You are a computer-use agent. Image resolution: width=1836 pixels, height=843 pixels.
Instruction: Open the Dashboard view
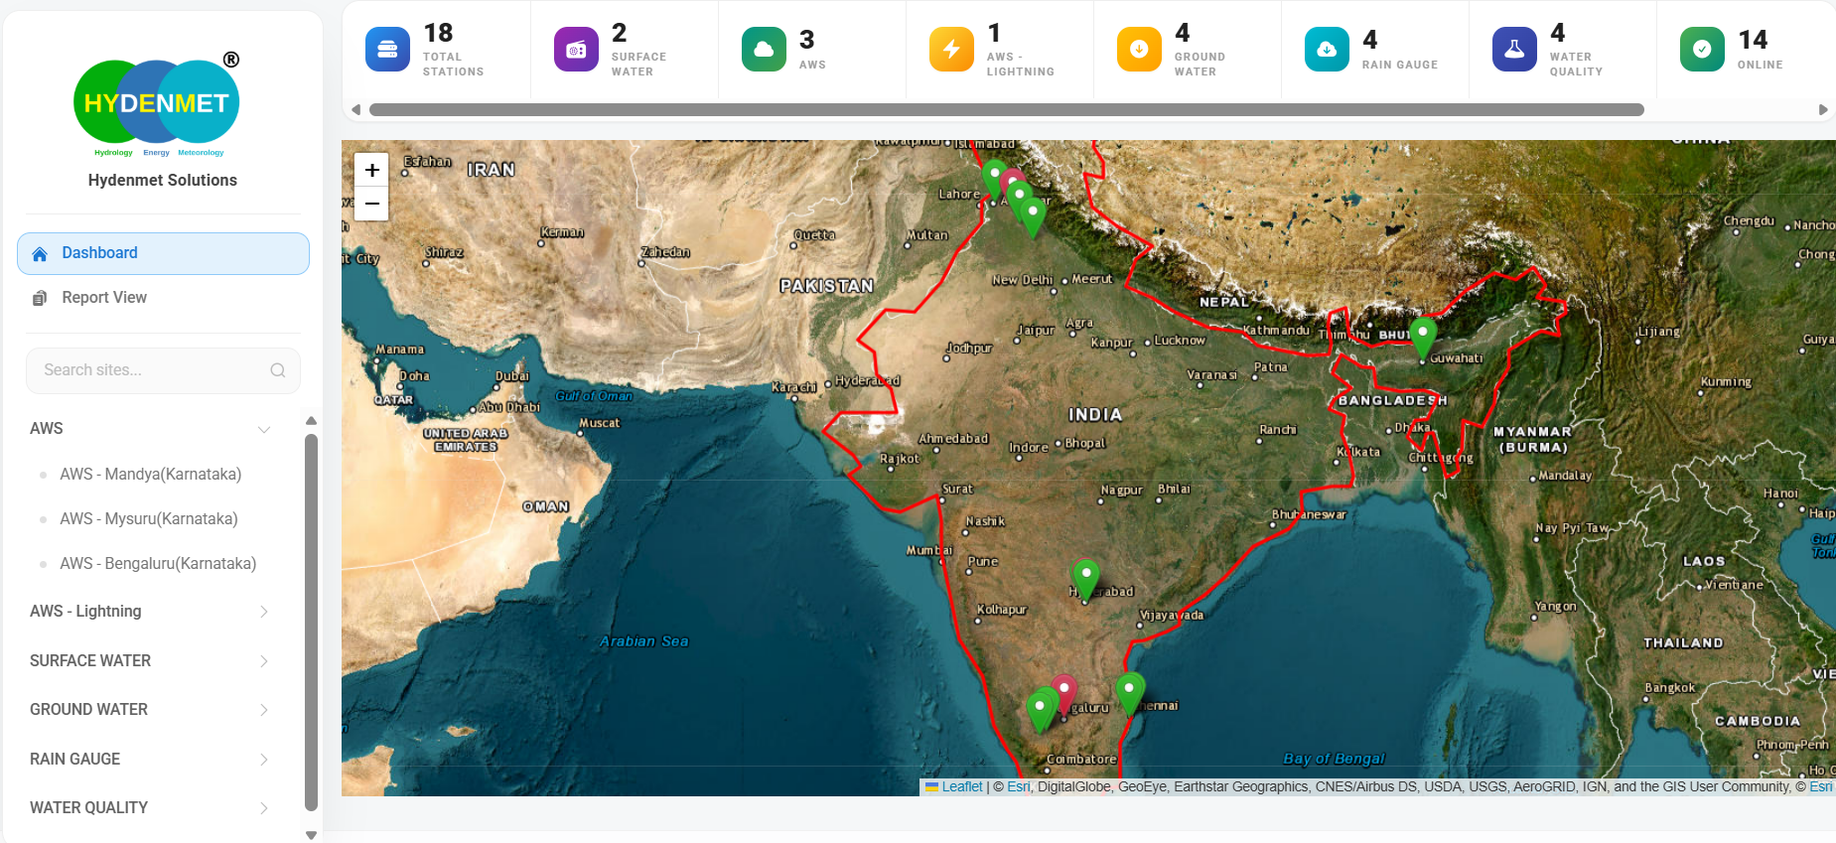[163, 253]
